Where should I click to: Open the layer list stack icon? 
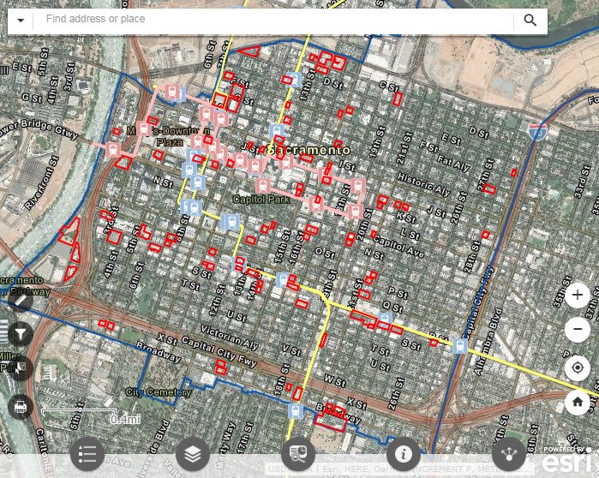click(x=193, y=454)
